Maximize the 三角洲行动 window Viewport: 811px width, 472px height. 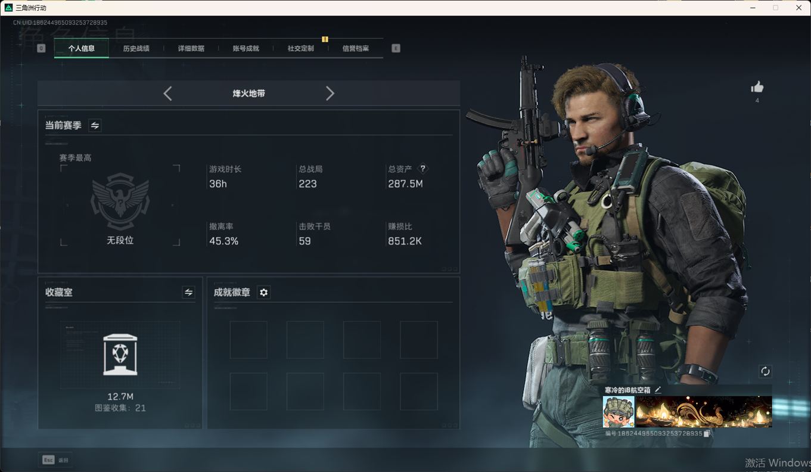(x=775, y=8)
